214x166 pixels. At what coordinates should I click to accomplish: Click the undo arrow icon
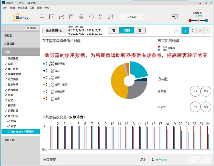click(91, 17)
